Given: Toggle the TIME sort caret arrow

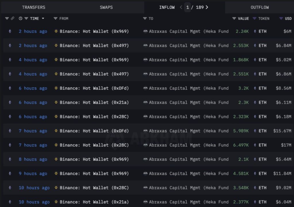Looking at the screenshot, I should coord(43,19).
